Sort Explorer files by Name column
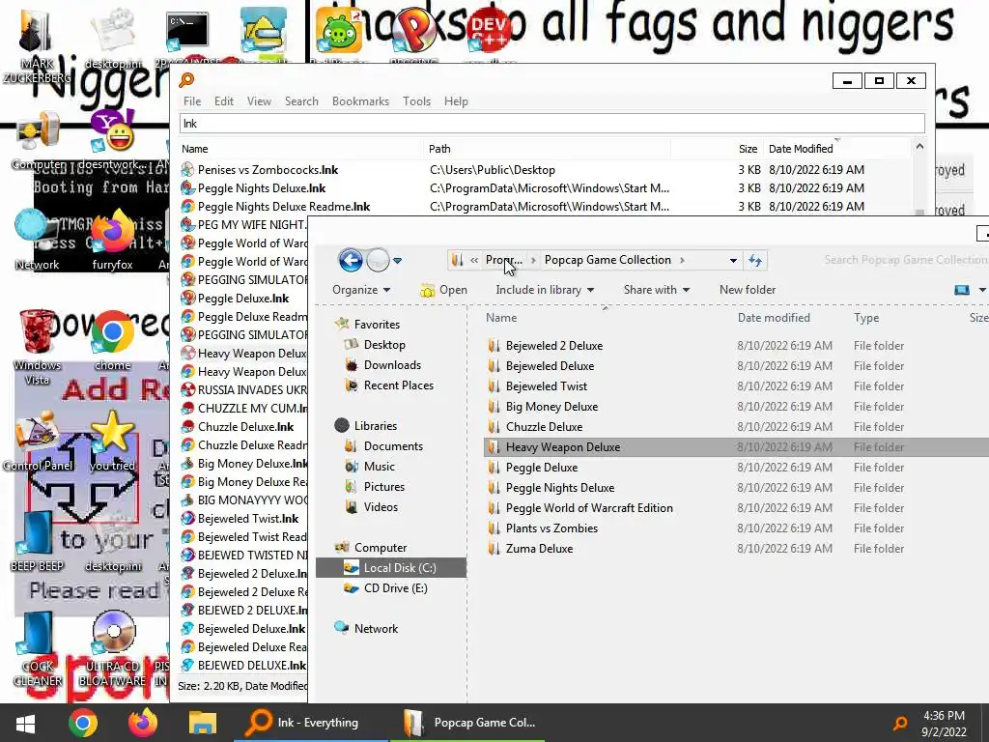 [x=501, y=318]
